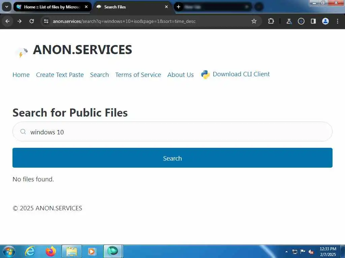
Task: Click the active browser taskbar icon
Action: 113,251
